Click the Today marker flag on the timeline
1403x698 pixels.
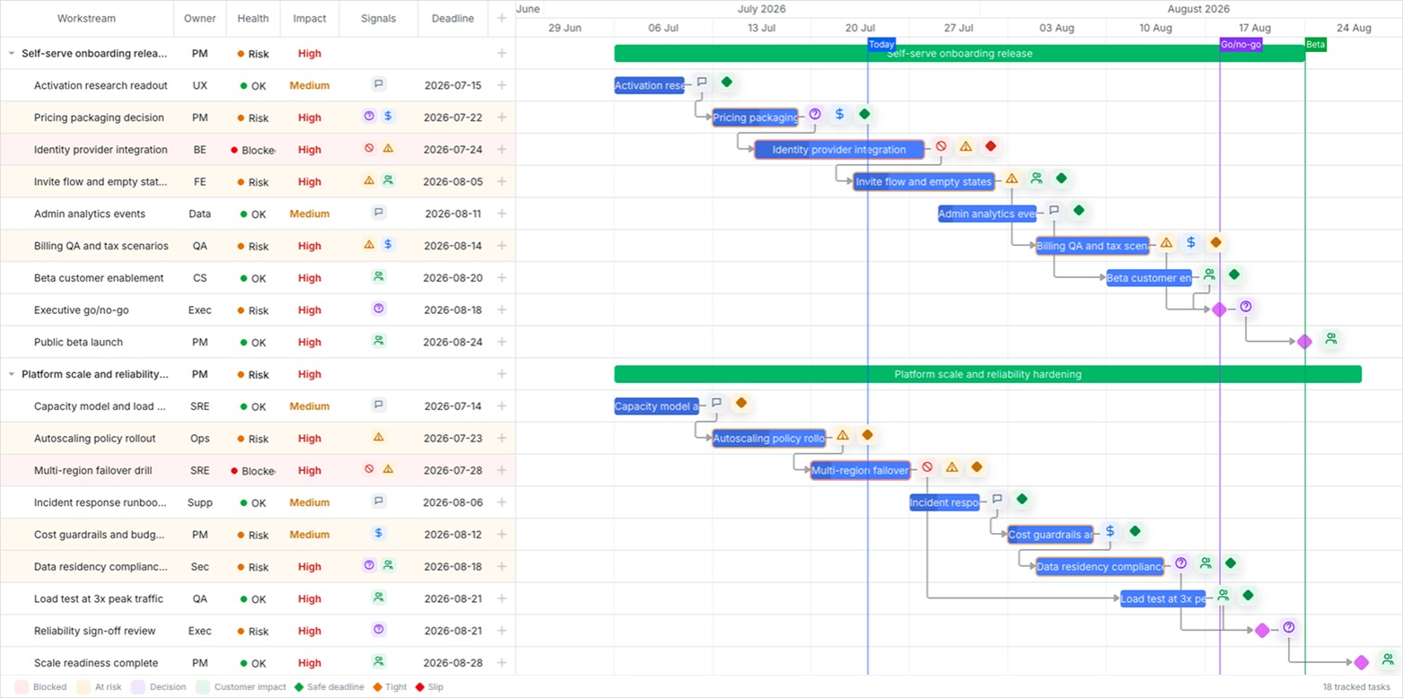click(x=881, y=44)
